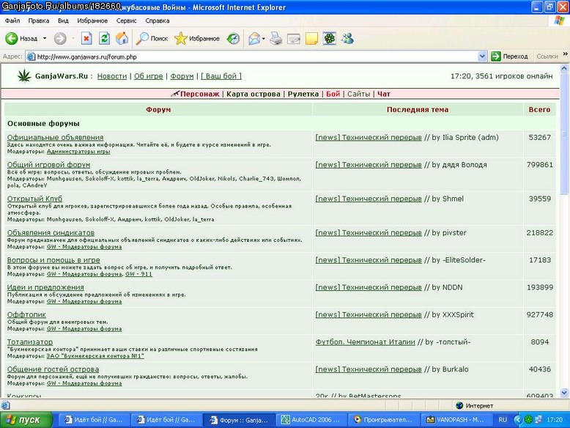Click the Home page icon
The image size is (570, 428).
(122, 38)
